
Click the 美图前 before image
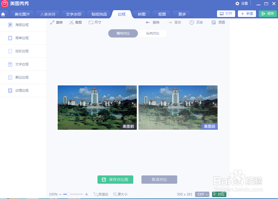click(x=97, y=108)
